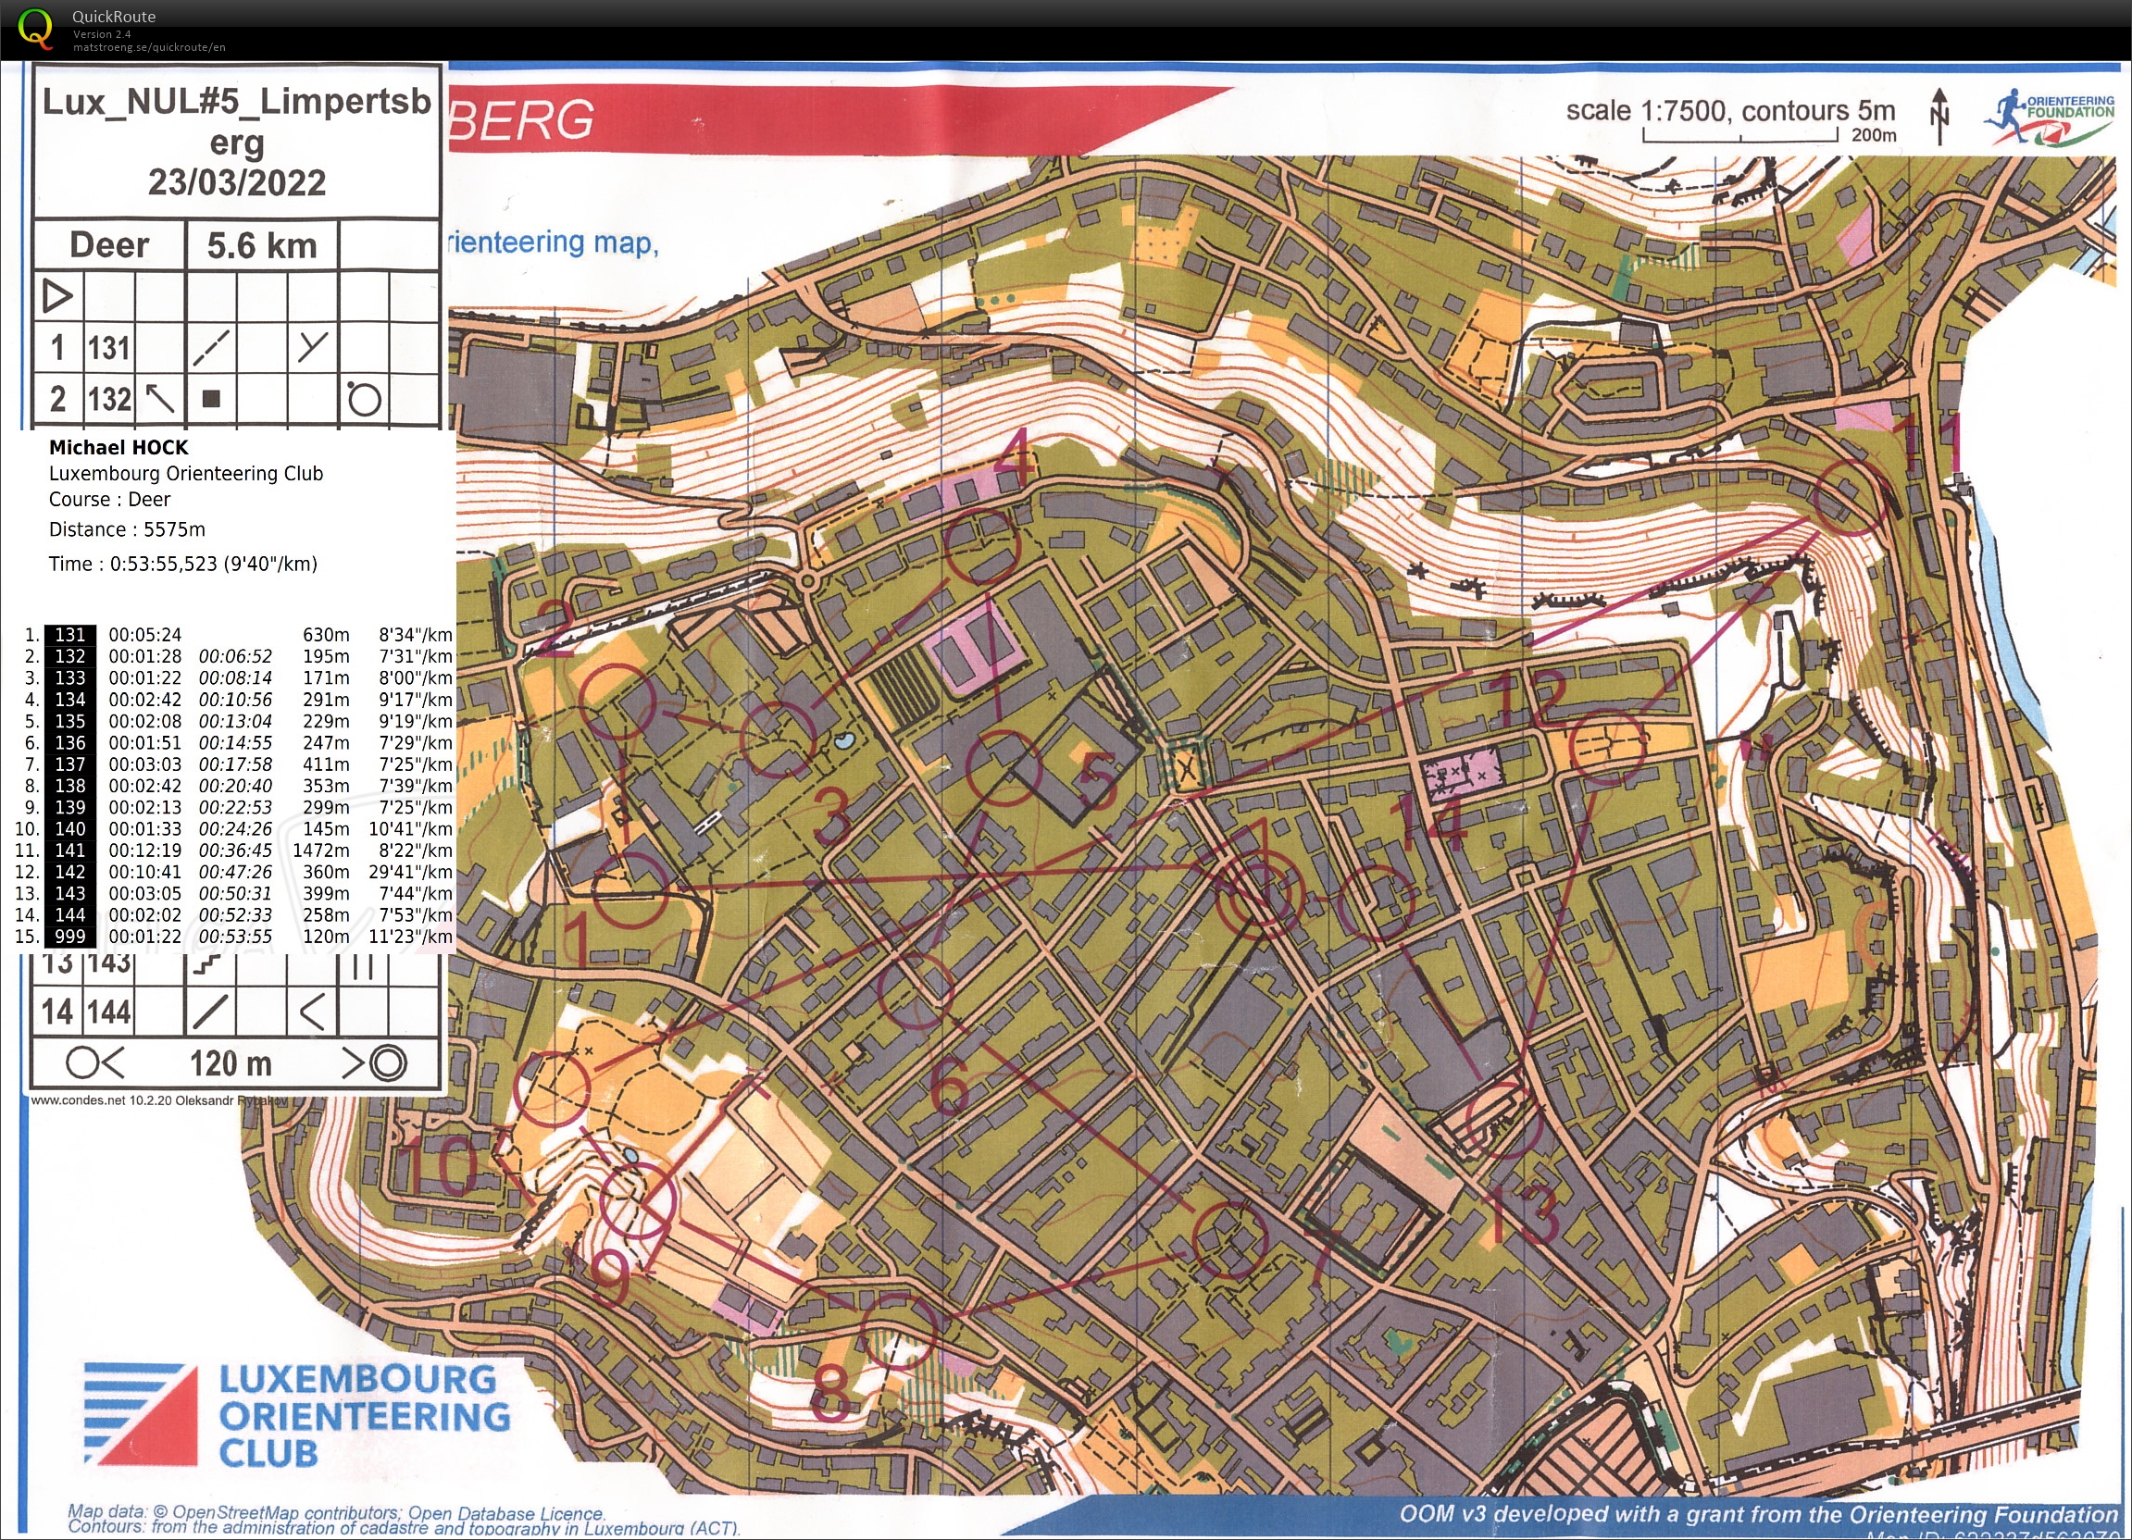Click the runner name Michael HOCK
This screenshot has width=2132, height=1540.
click(x=118, y=448)
